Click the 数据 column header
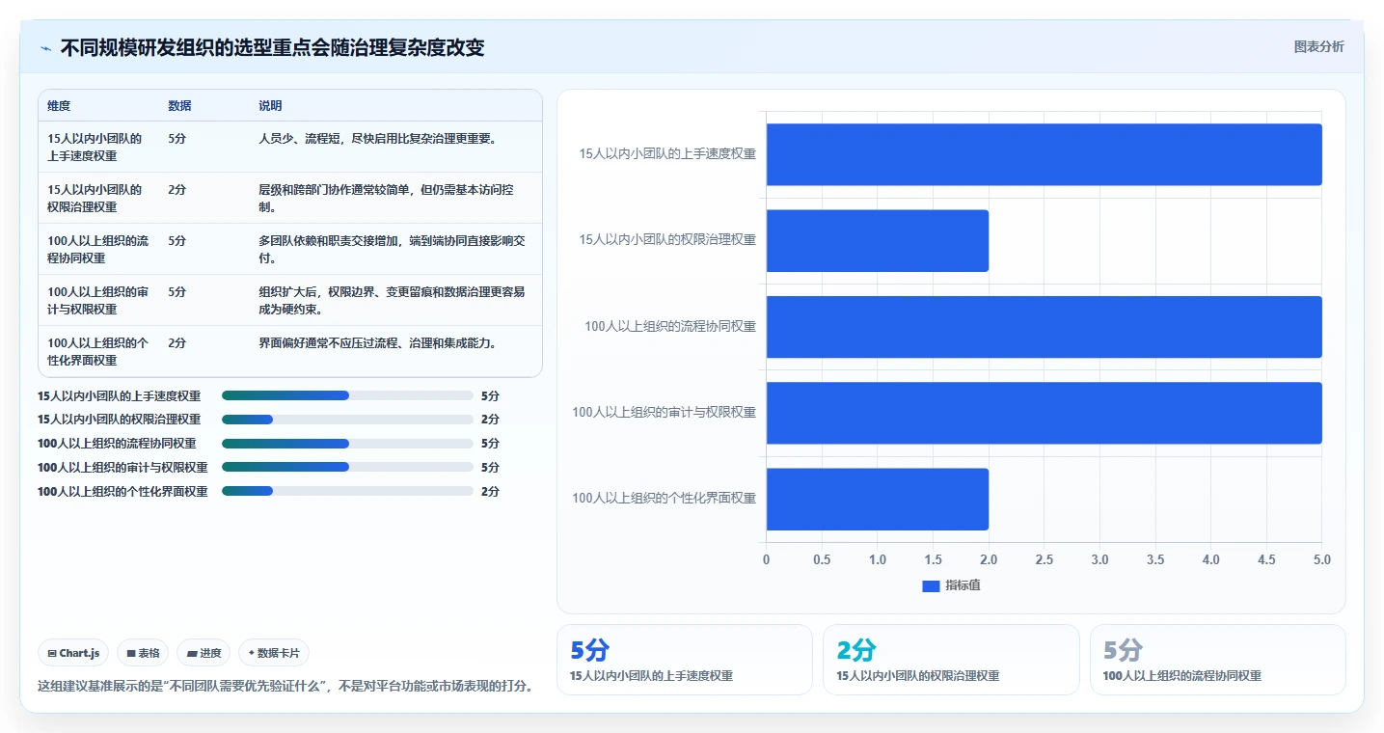Image resolution: width=1384 pixels, height=733 pixels. click(x=179, y=105)
